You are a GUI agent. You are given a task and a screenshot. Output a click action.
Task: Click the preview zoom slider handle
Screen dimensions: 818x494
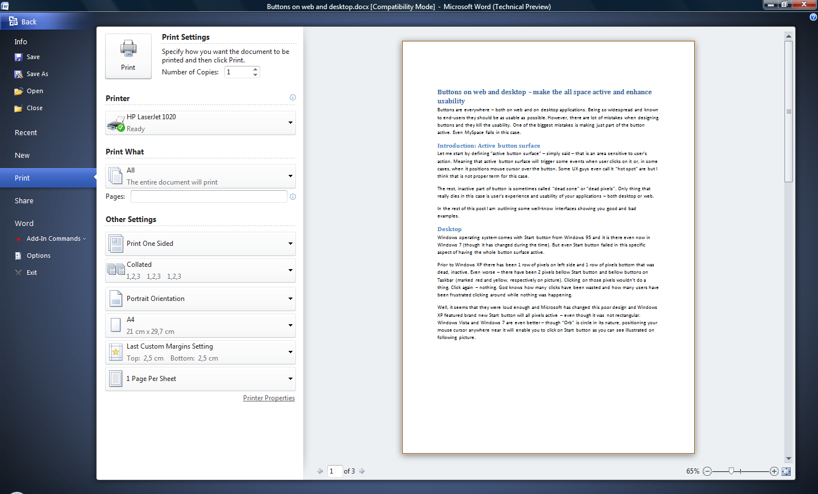coord(732,471)
